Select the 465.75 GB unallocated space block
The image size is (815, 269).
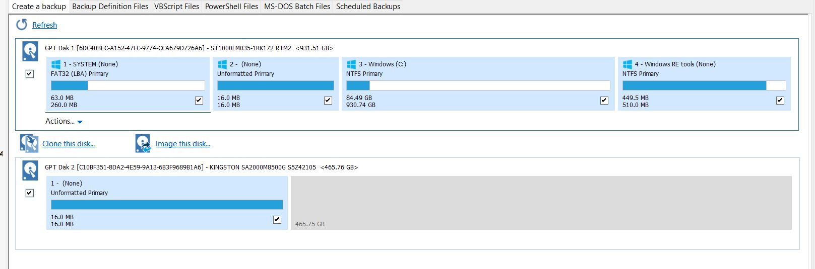[541, 203]
